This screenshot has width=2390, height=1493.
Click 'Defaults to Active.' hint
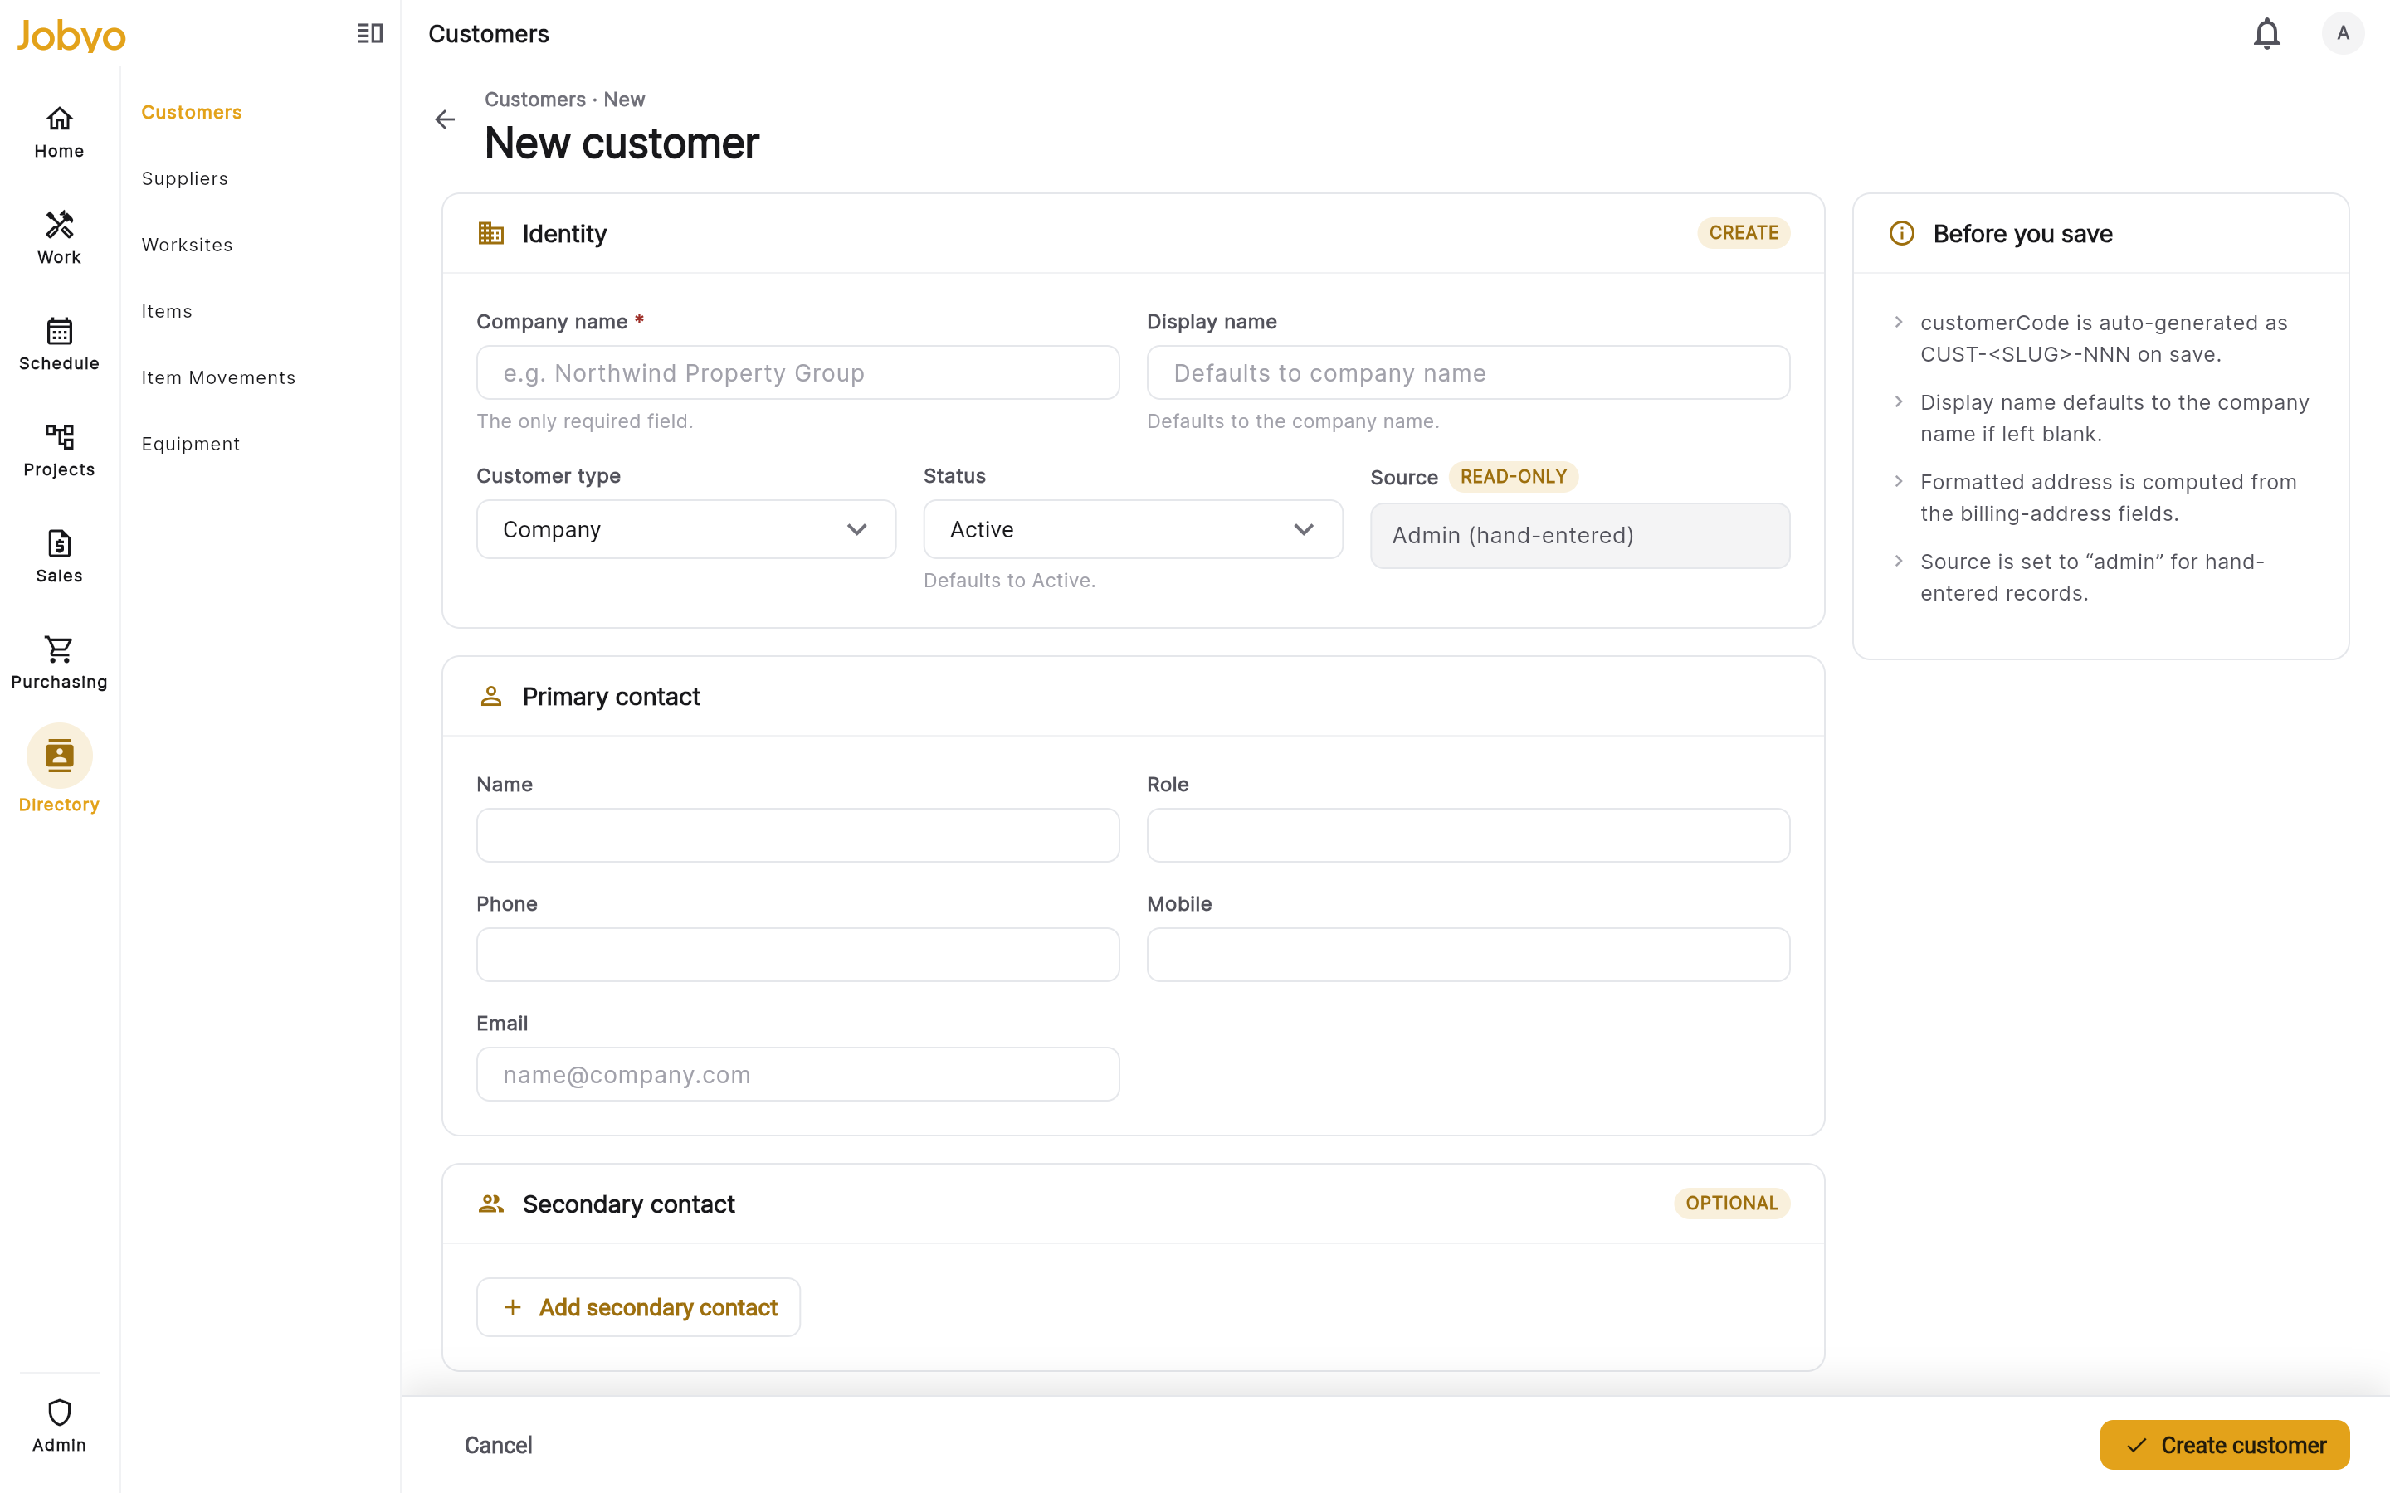(1009, 581)
